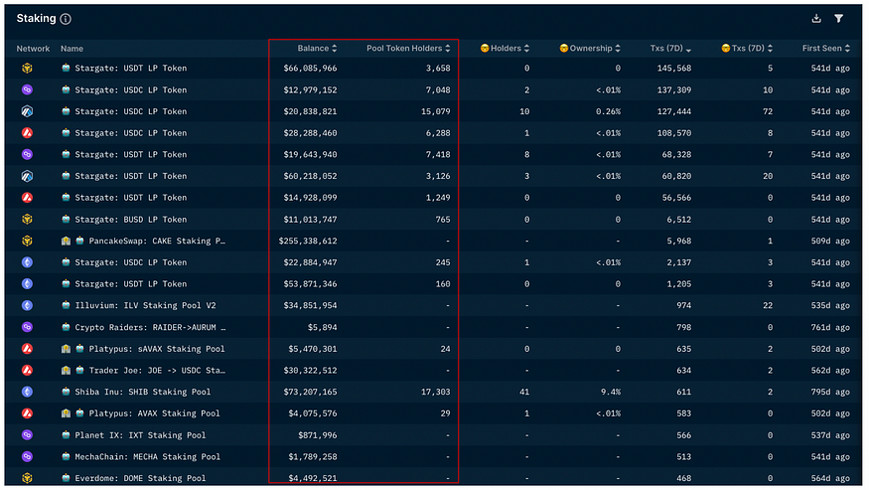Click the Network column header

coord(33,49)
